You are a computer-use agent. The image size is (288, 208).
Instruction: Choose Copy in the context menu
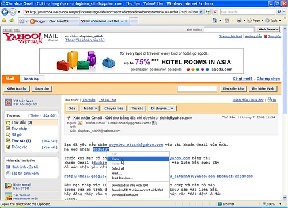[138, 159]
